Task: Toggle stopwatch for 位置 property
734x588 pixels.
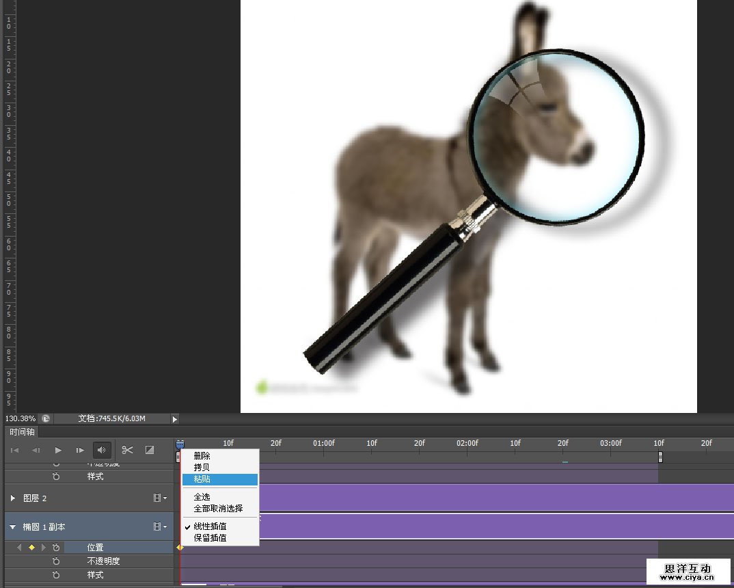Action: pyautogui.click(x=56, y=548)
